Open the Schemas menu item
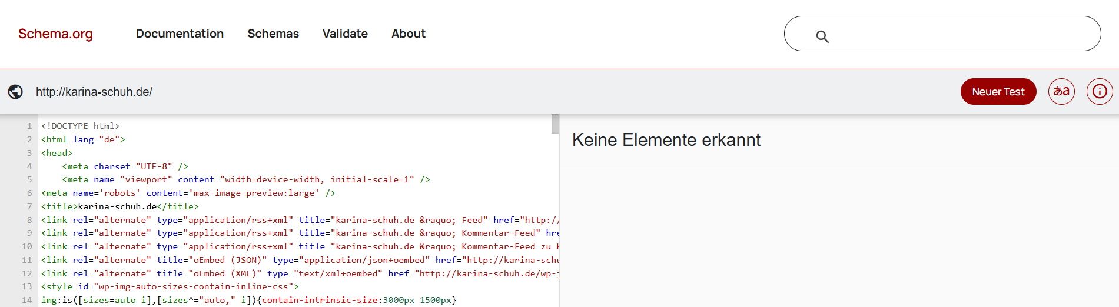 click(273, 34)
